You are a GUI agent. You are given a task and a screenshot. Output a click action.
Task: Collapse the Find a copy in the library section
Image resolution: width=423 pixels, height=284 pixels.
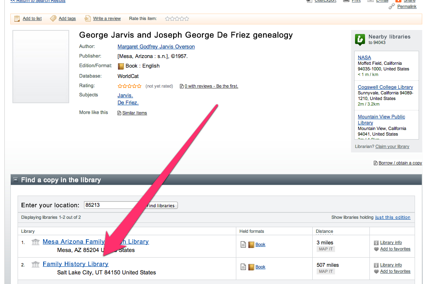pos(16,180)
